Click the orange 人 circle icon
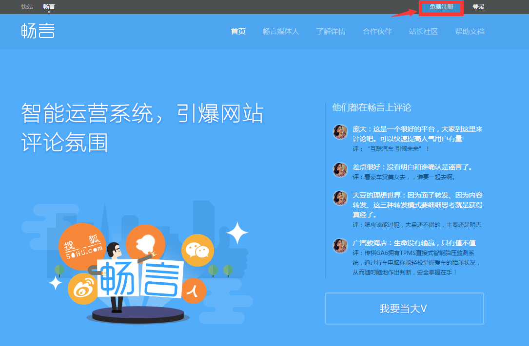 coord(194,291)
